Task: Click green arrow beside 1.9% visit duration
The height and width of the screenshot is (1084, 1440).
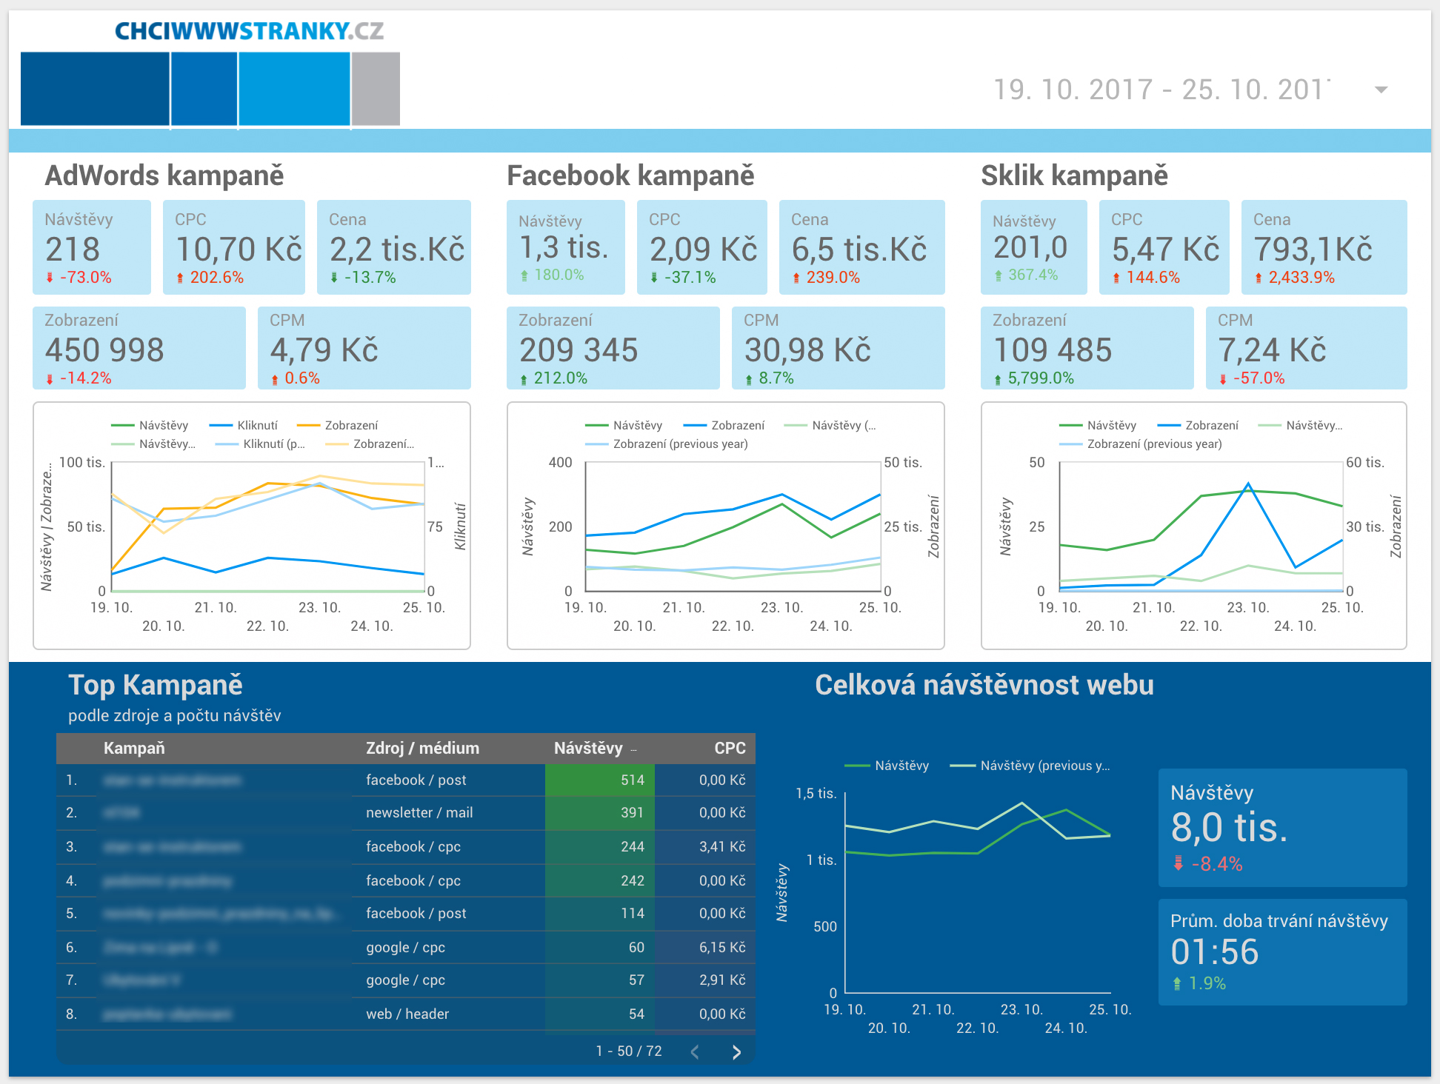Action: [1177, 984]
